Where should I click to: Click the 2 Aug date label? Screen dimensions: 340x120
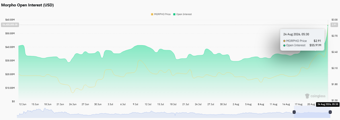click(236, 104)
